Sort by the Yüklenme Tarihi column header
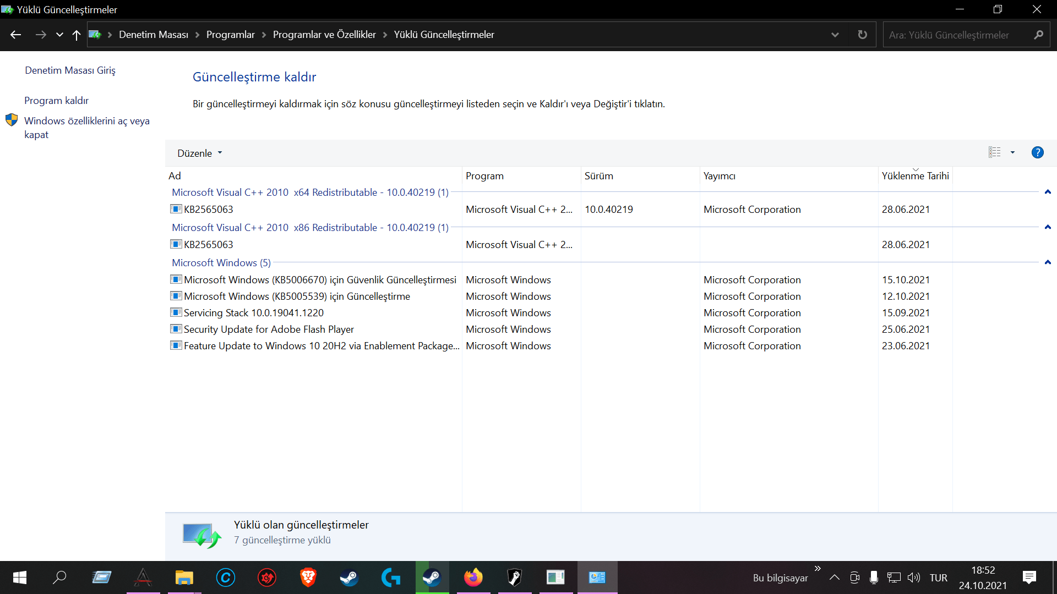Image resolution: width=1057 pixels, height=594 pixels. coord(916,176)
